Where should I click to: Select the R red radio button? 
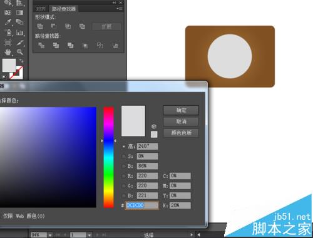(x=124, y=176)
